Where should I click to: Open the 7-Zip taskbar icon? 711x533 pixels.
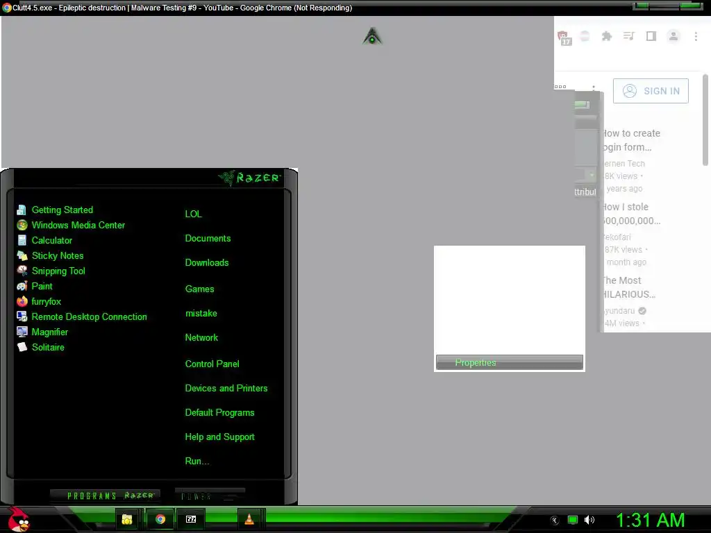pyautogui.click(x=191, y=519)
